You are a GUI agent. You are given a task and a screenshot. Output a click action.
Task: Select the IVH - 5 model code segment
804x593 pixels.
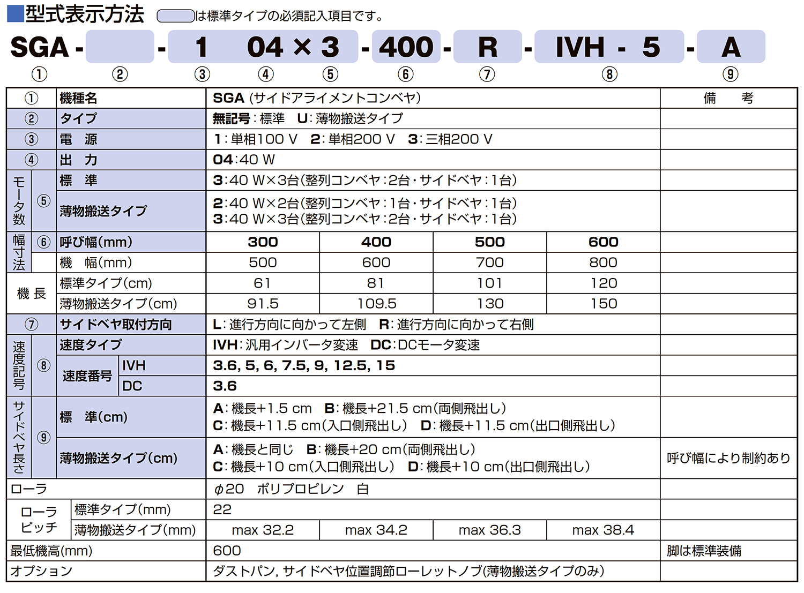(609, 47)
